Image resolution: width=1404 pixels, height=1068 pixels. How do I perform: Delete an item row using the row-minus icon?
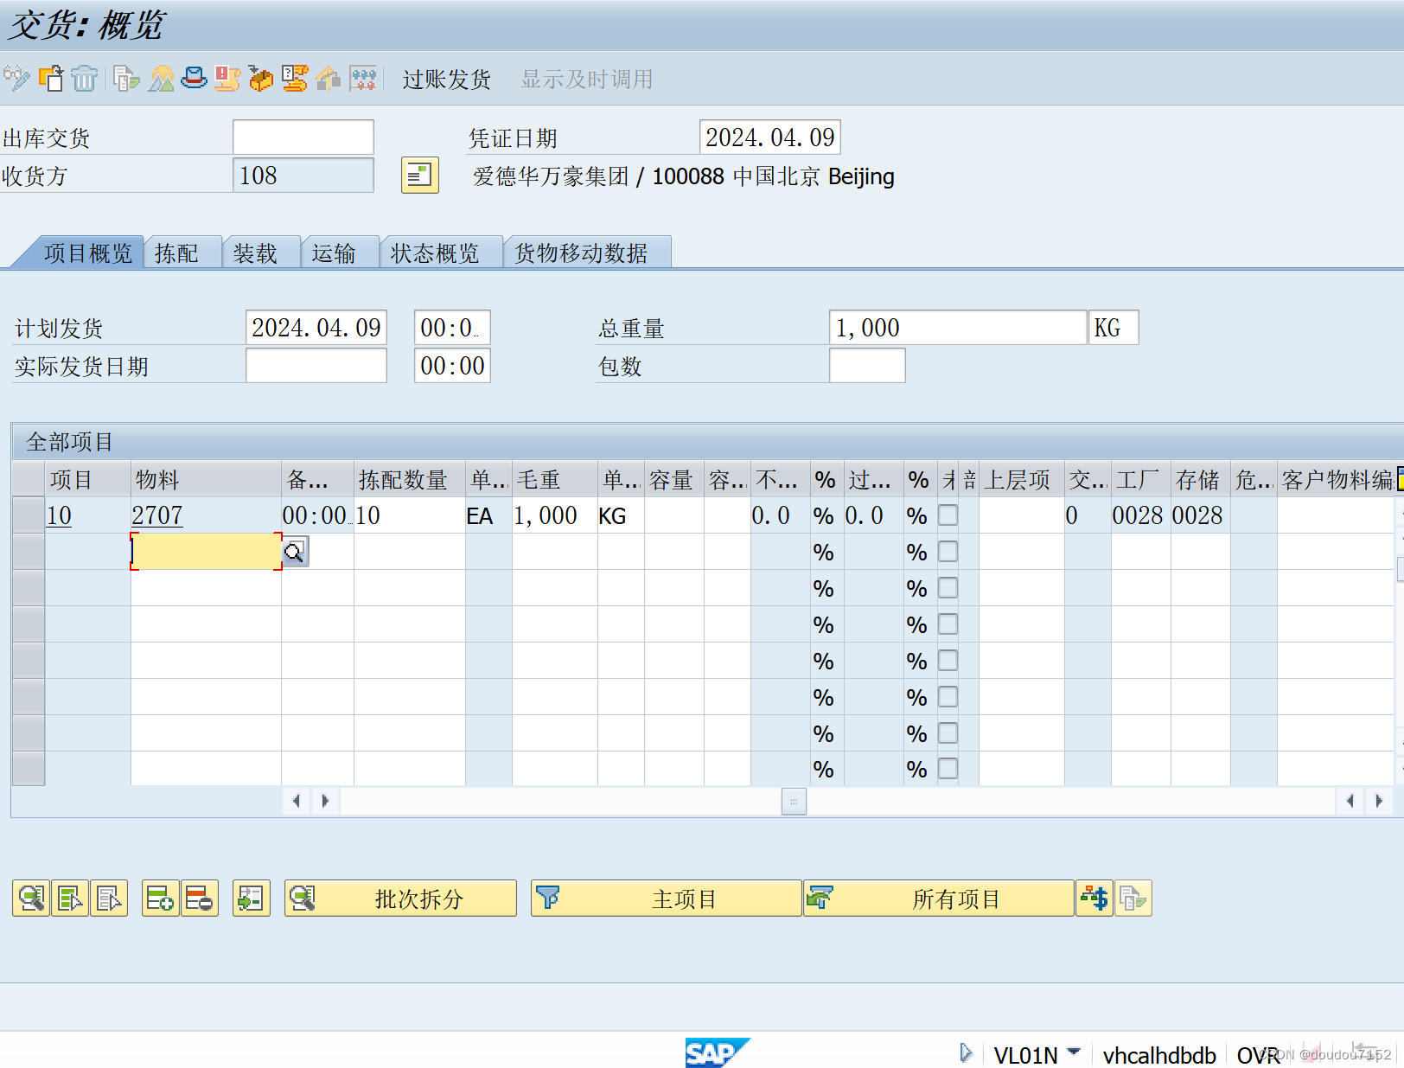pyautogui.click(x=201, y=898)
